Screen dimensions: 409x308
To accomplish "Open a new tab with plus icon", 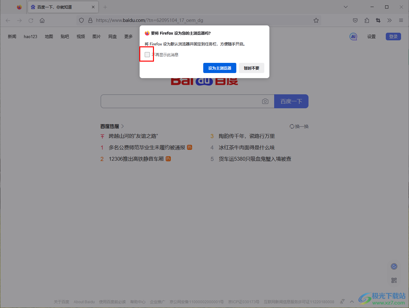I will point(105,7).
